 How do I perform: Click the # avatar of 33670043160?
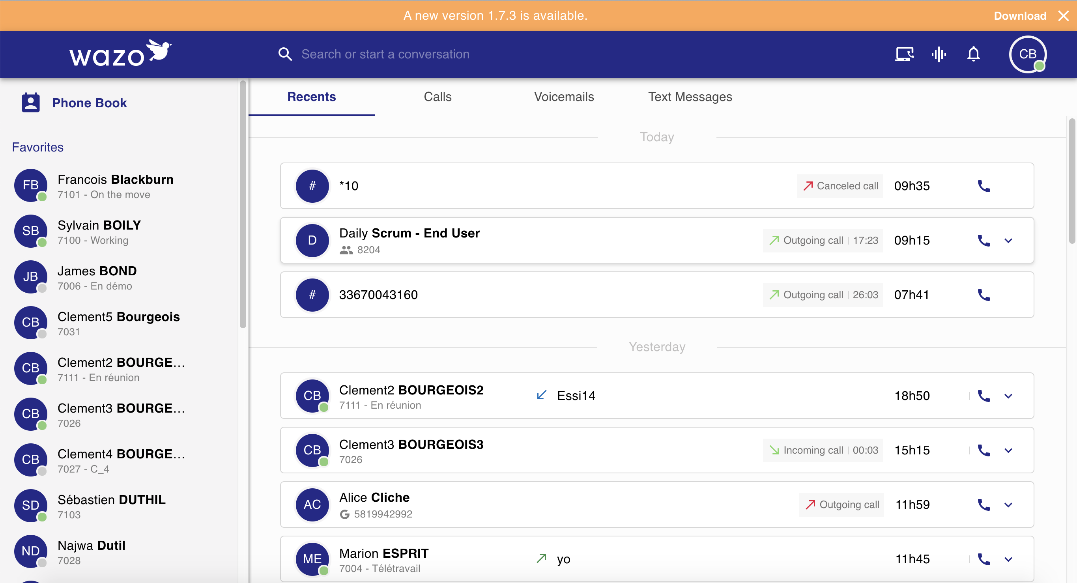312,295
